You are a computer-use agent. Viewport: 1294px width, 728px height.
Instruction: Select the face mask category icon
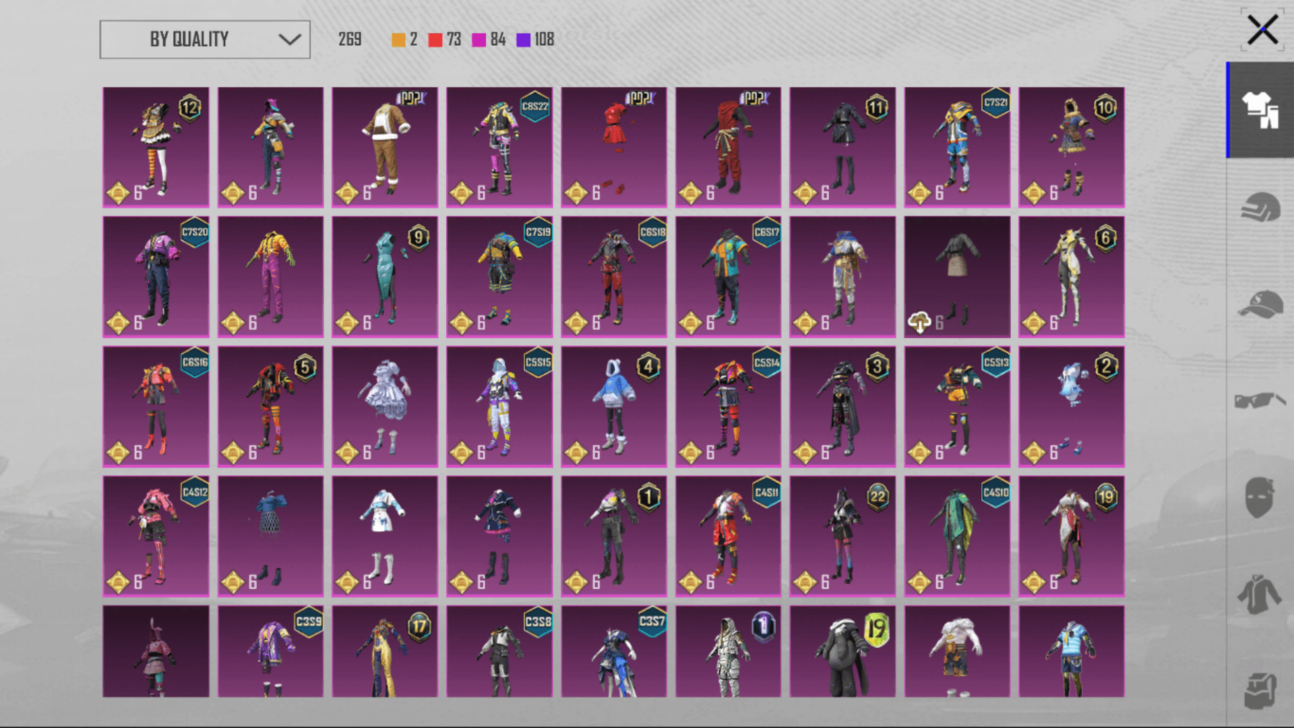pos(1259,497)
